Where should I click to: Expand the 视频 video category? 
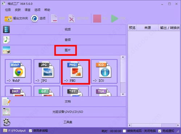click(63, 29)
